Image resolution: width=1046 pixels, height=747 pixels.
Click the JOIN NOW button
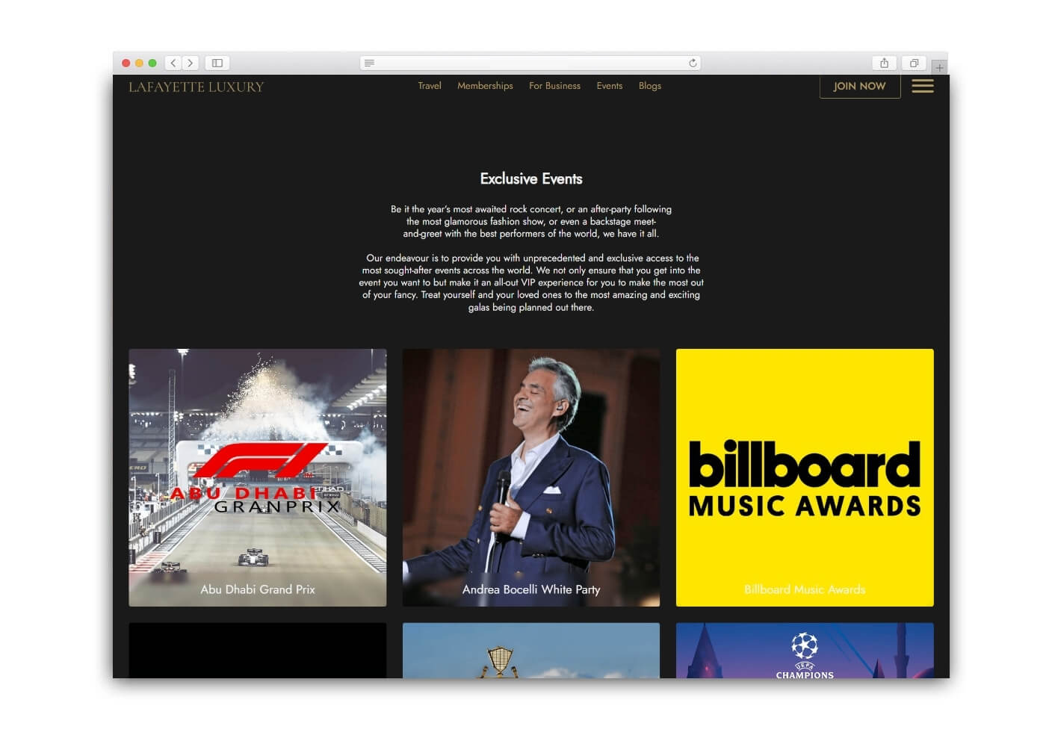(860, 86)
